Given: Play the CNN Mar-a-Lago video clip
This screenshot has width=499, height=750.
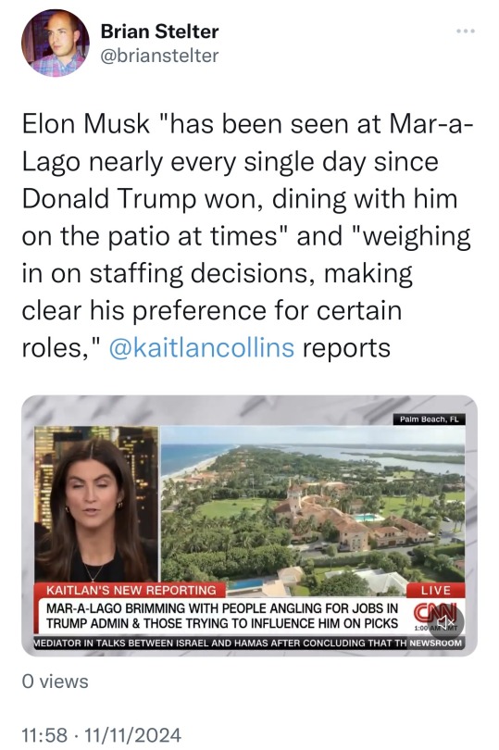Looking at the screenshot, I should [249, 525].
